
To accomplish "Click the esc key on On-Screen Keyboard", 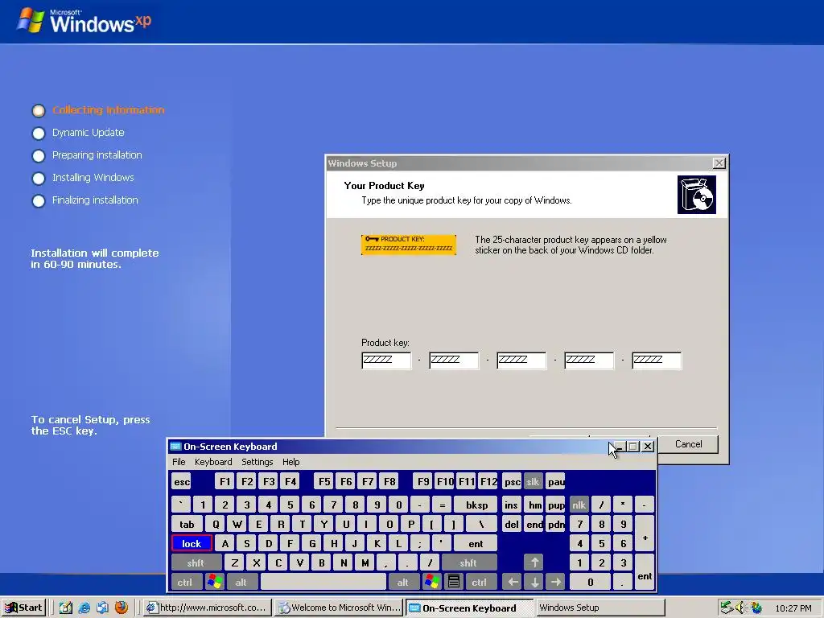I will [182, 482].
